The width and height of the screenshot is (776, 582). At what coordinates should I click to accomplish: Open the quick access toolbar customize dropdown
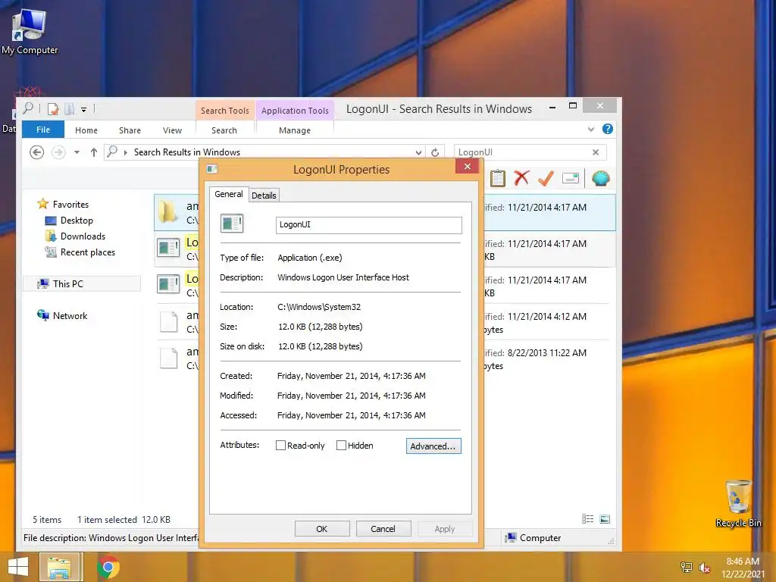[x=83, y=109]
